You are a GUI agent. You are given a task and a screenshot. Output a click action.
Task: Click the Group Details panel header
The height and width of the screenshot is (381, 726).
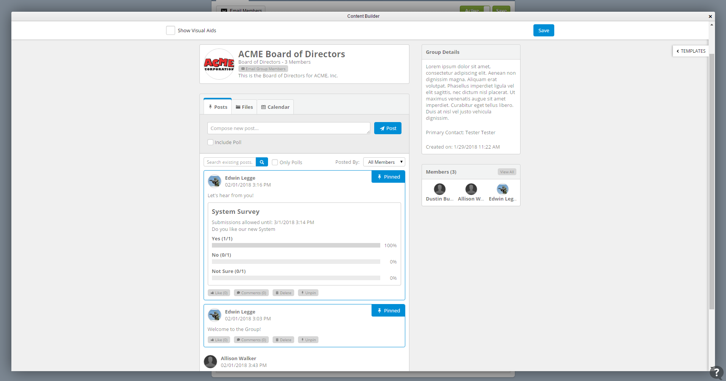coord(471,52)
